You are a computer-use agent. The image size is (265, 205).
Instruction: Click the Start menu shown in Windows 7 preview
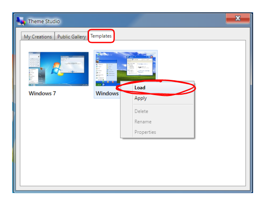click(x=34, y=71)
